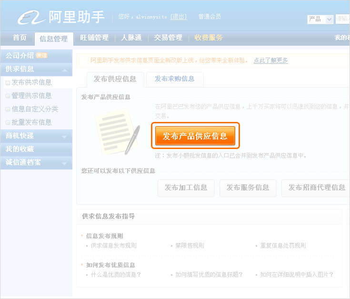Open the 交易管理 navigation tab

coord(168,38)
